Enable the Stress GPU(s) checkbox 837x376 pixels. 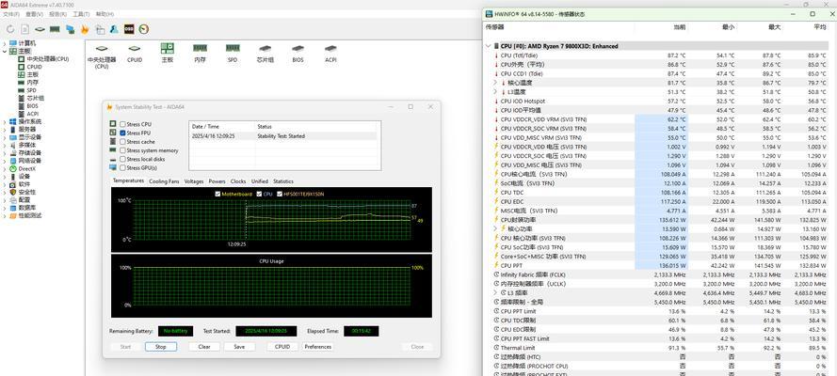point(122,167)
